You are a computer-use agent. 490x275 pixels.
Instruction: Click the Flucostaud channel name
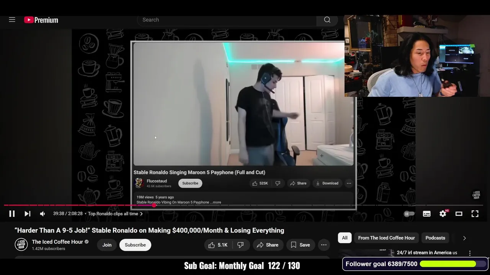[x=157, y=181]
